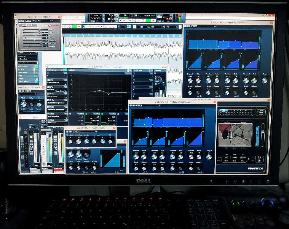Image resolution: width=289 pixels, height=229 pixels.
Task: Click Record in the transport panel
Action: (153, 21)
